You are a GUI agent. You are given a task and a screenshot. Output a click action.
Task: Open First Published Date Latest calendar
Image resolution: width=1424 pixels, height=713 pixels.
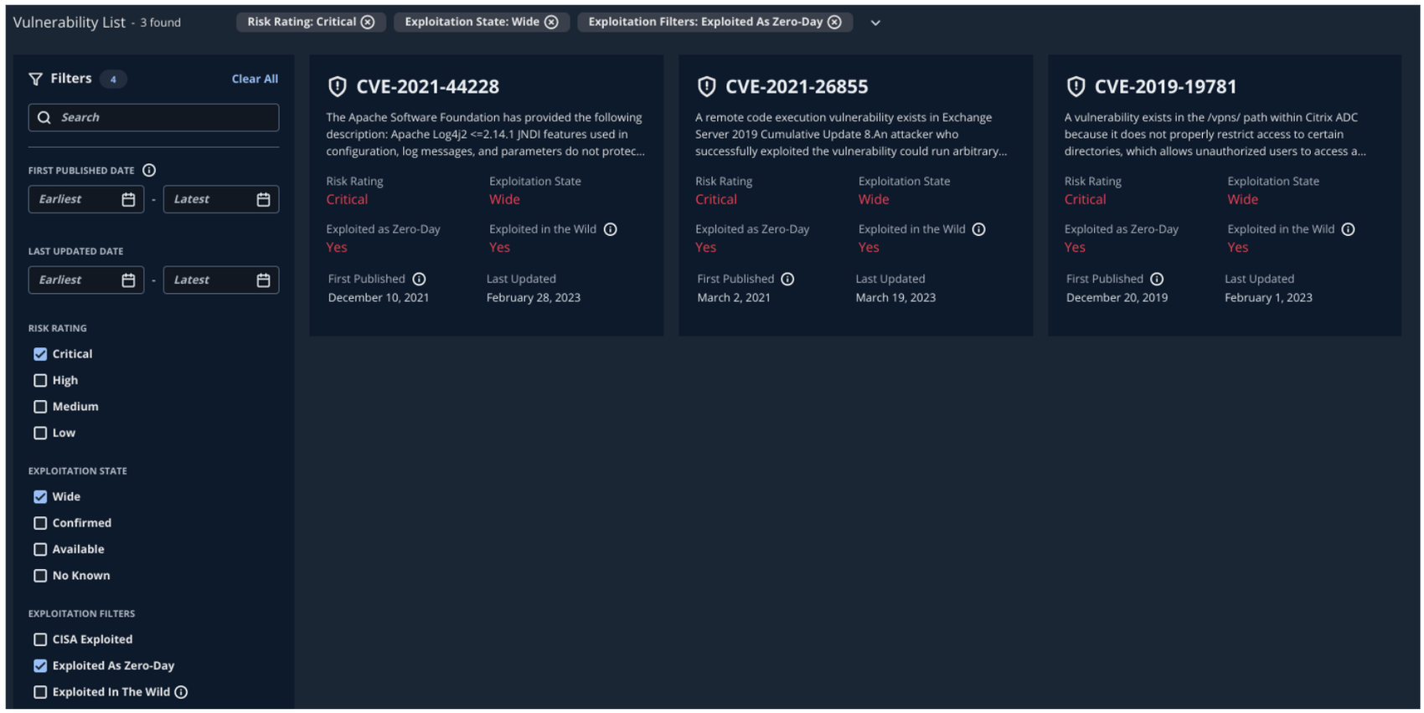pyautogui.click(x=263, y=199)
